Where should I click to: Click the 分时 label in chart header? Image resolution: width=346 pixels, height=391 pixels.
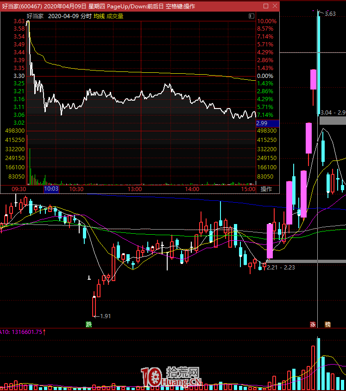[86, 16]
